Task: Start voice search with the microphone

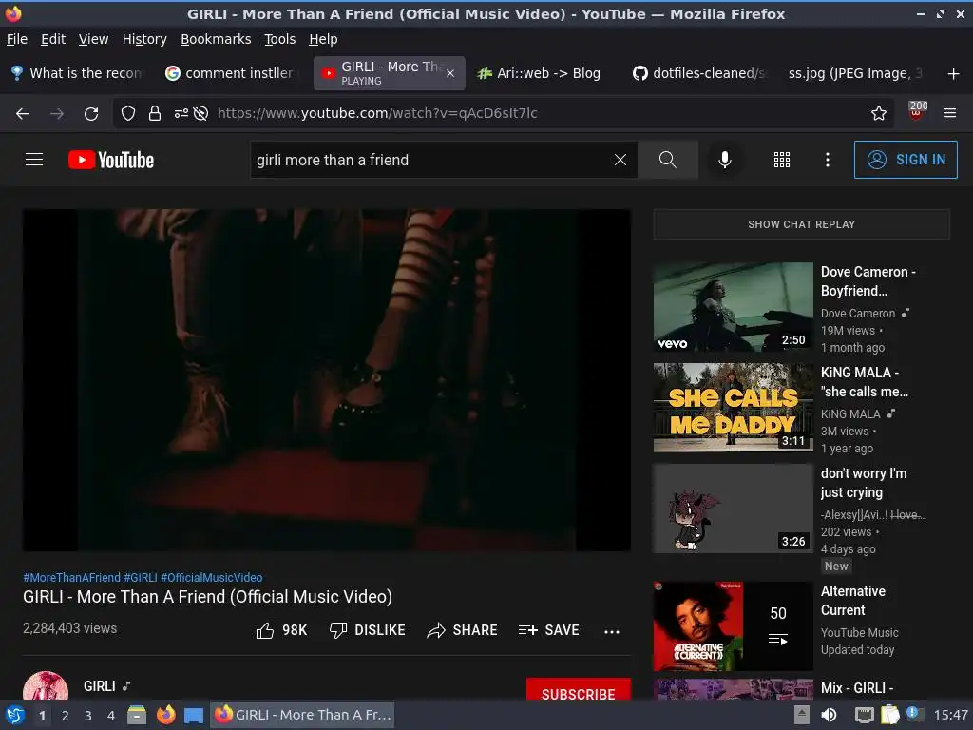Action: pos(724,160)
